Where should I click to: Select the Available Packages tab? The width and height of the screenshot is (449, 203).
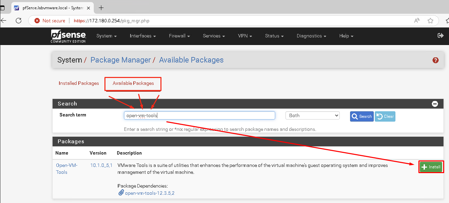tap(133, 83)
